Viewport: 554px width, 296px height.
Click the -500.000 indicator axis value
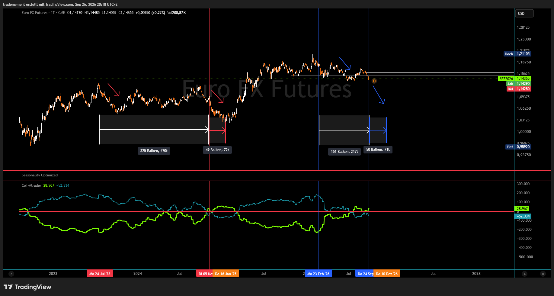tap(524, 257)
